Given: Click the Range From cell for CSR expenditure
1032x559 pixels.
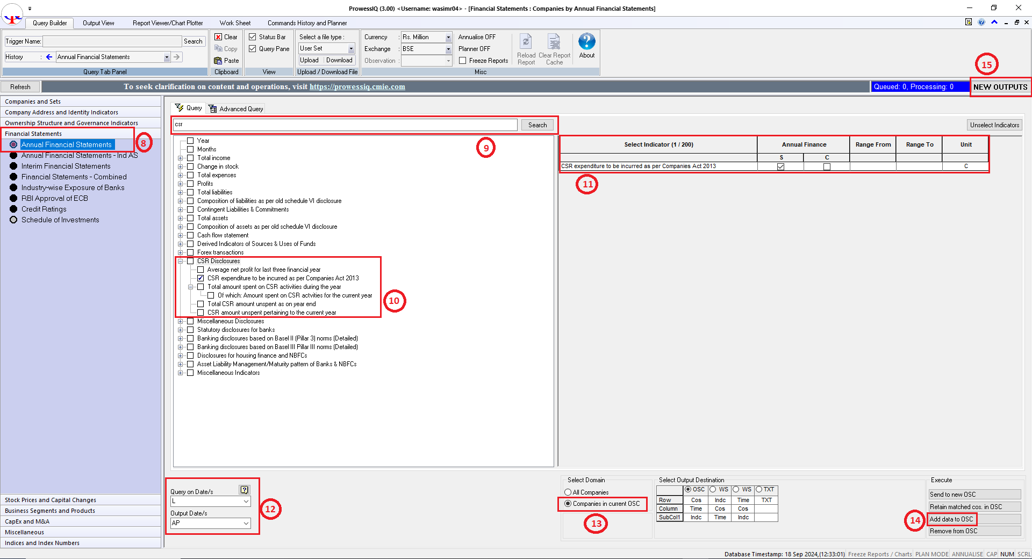Looking at the screenshot, I should [873, 166].
